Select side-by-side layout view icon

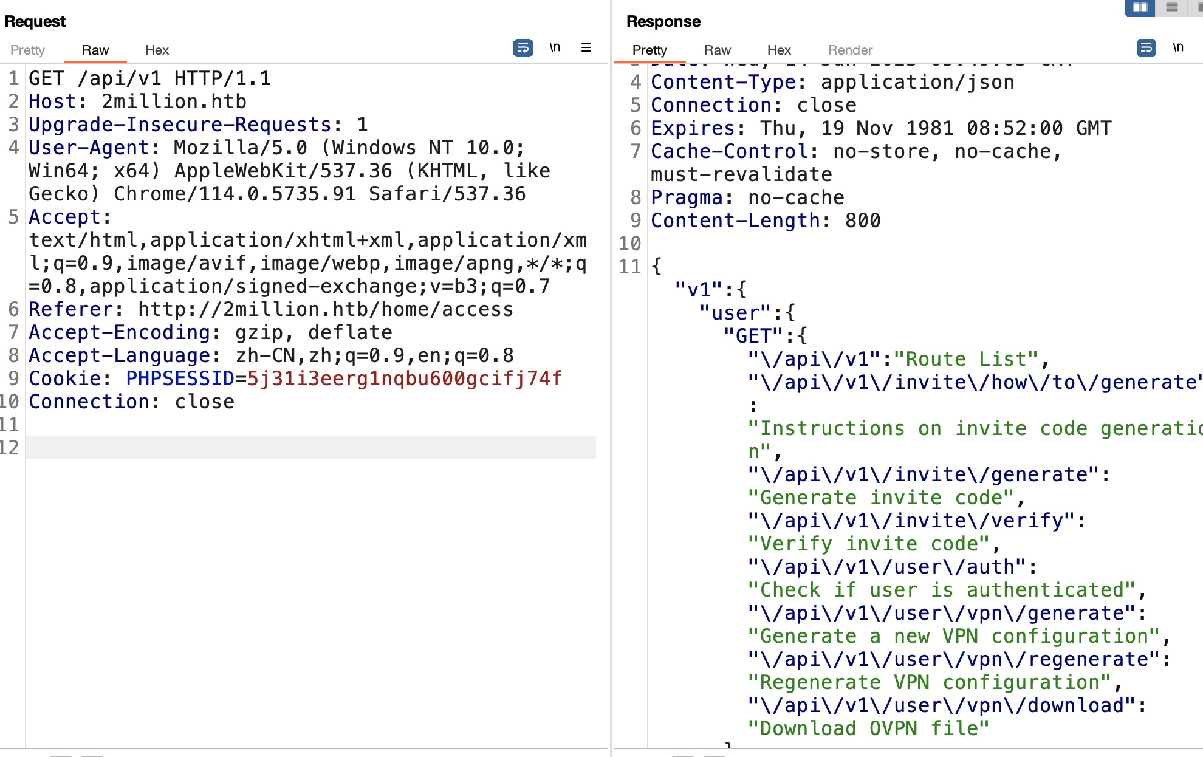point(1140,7)
